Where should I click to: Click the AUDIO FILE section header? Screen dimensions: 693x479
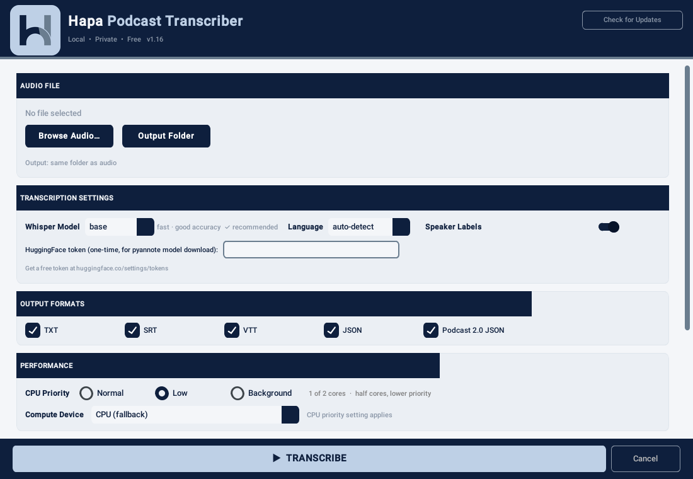(343, 86)
